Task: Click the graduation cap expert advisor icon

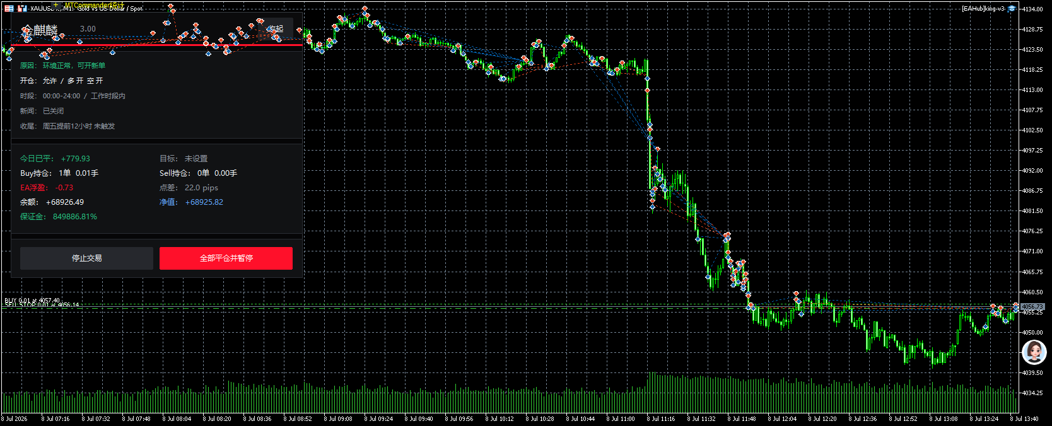Action: [x=1012, y=9]
